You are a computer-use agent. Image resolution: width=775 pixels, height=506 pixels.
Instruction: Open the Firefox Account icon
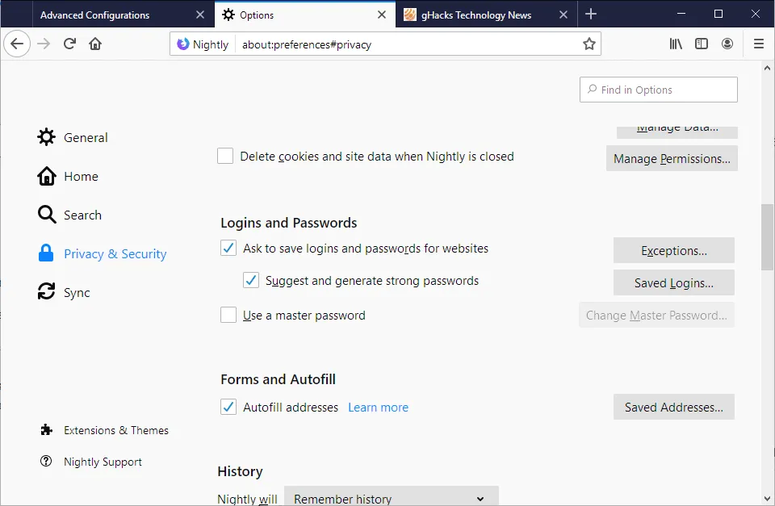[x=727, y=44]
